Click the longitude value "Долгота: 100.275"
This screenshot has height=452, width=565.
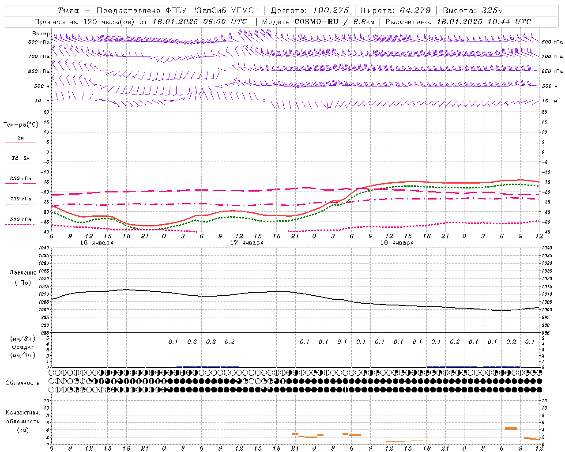click(309, 11)
